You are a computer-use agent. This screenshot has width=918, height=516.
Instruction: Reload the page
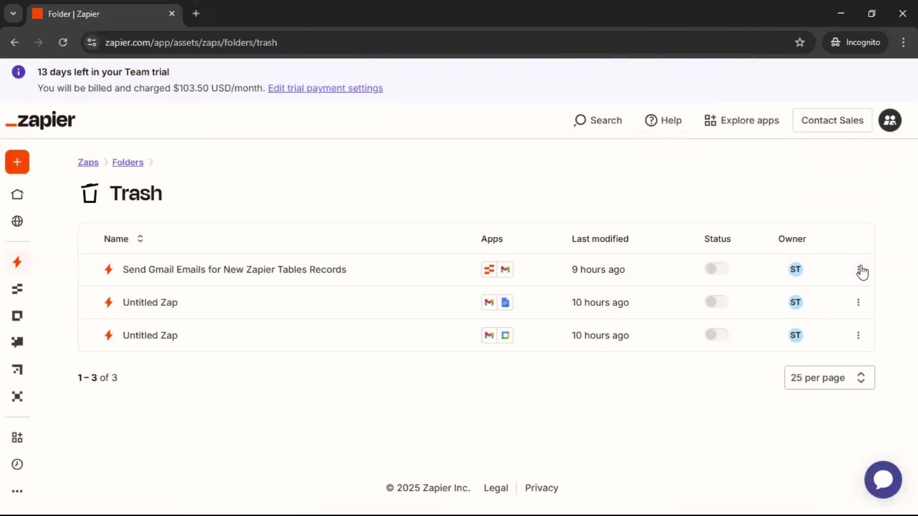[63, 43]
